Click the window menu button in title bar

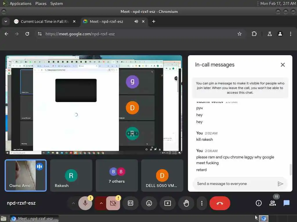[x=3, y=12]
